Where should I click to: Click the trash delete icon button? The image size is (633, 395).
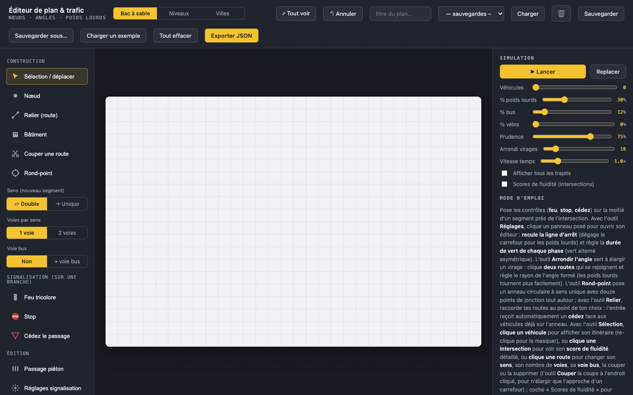[561, 14]
